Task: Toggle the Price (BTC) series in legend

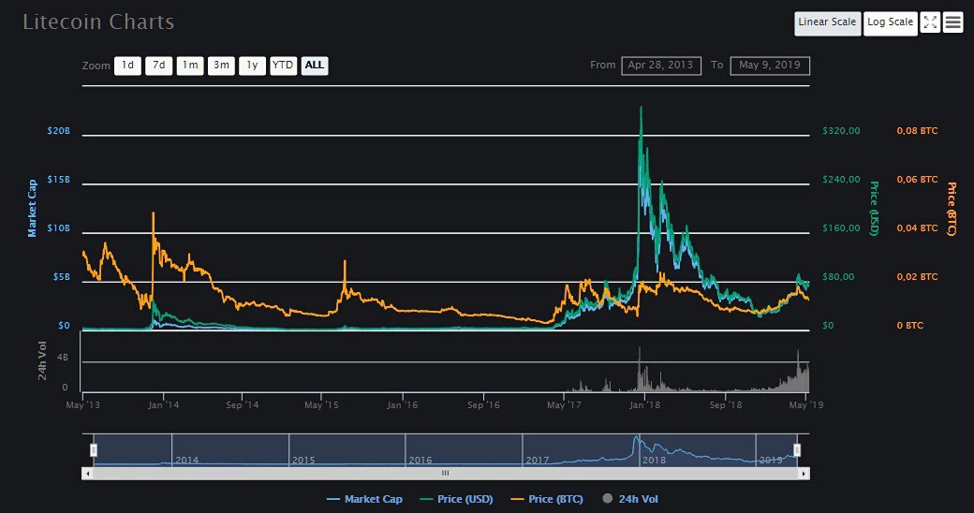Action: point(547,499)
